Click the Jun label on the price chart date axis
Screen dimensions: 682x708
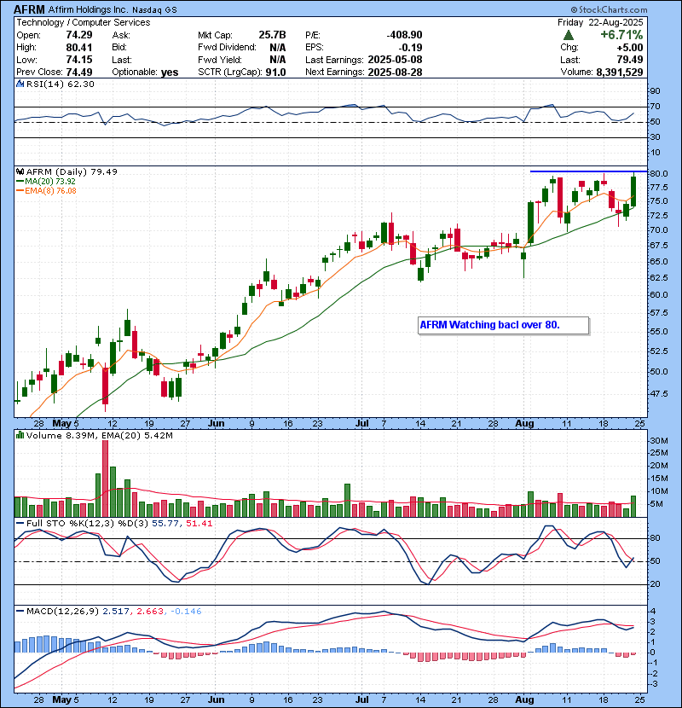click(x=217, y=424)
